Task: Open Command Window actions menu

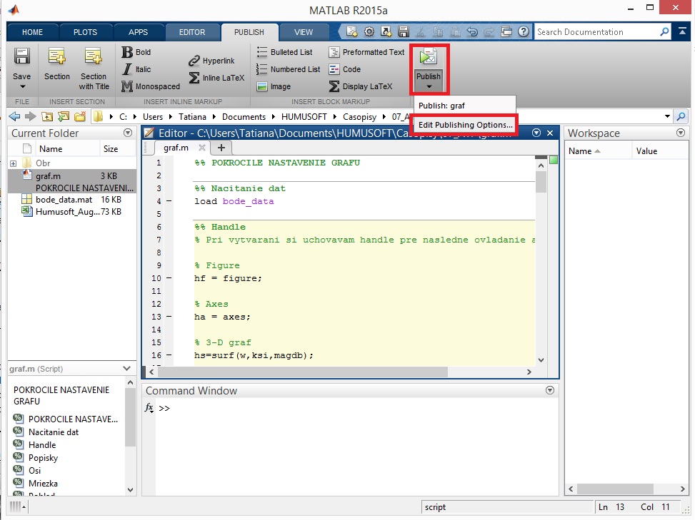Action: pos(550,390)
